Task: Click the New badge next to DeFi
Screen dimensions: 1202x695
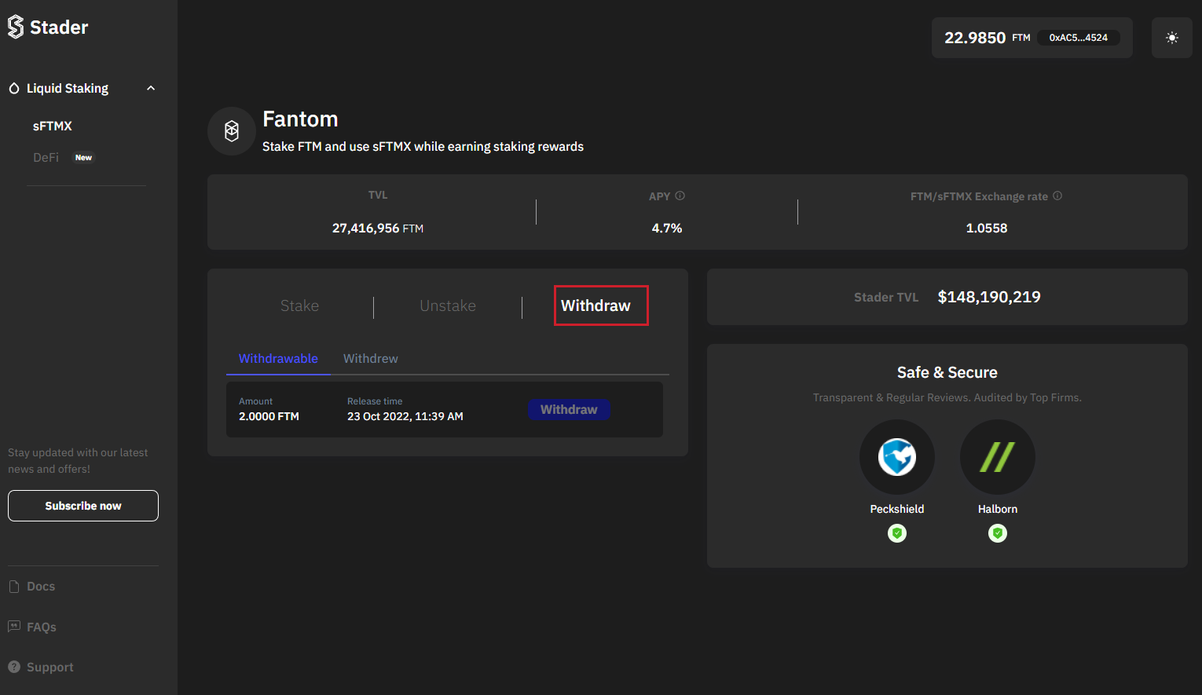Action: coord(83,158)
